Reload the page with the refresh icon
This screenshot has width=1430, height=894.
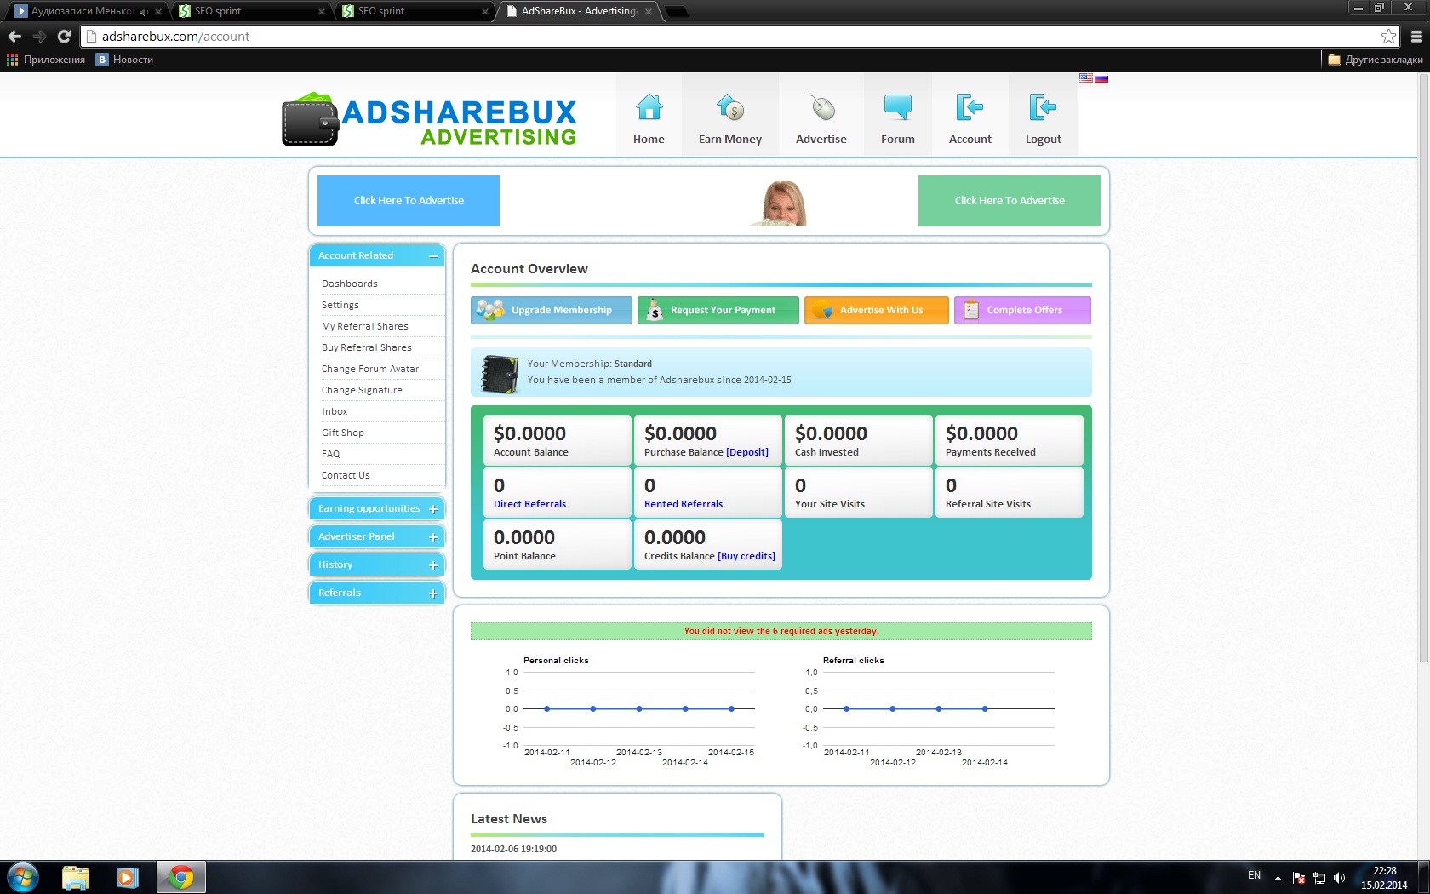pos(64,37)
